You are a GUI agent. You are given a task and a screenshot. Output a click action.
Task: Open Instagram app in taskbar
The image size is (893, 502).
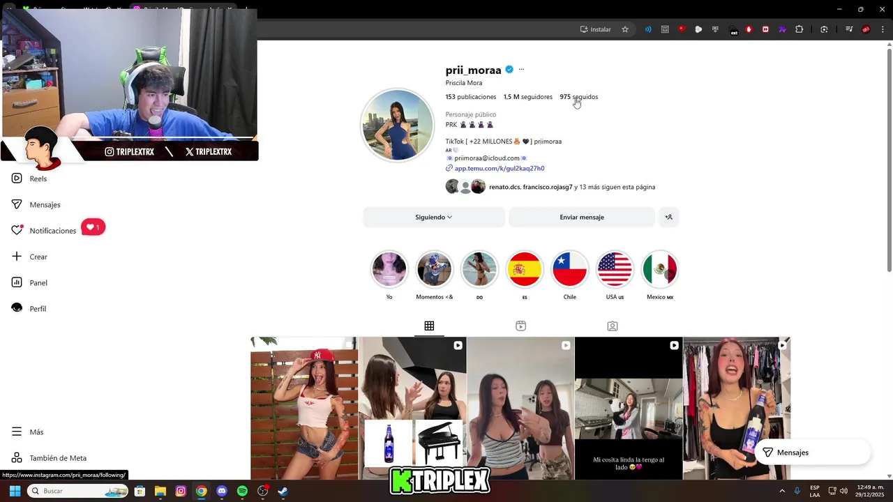(181, 491)
